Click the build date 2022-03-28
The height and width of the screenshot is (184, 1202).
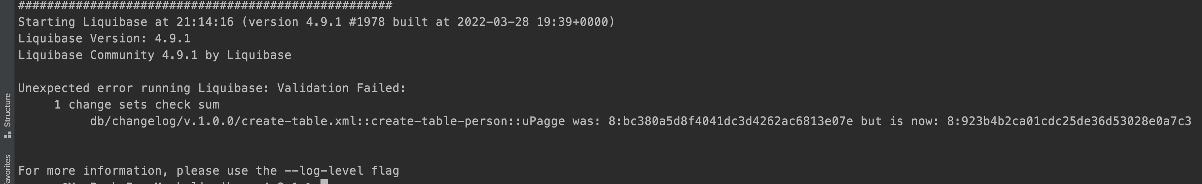pos(493,22)
